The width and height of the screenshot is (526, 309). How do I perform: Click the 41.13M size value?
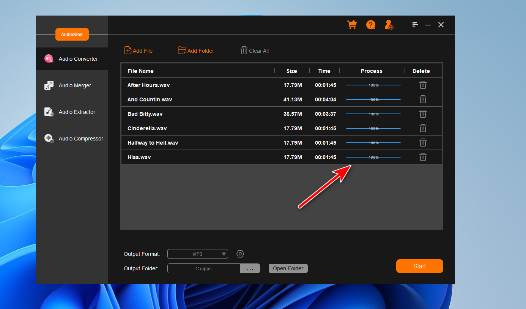293,99
